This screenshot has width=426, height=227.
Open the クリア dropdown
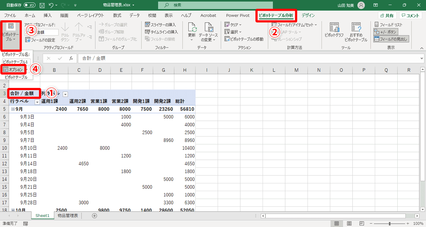tap(233, 25)
